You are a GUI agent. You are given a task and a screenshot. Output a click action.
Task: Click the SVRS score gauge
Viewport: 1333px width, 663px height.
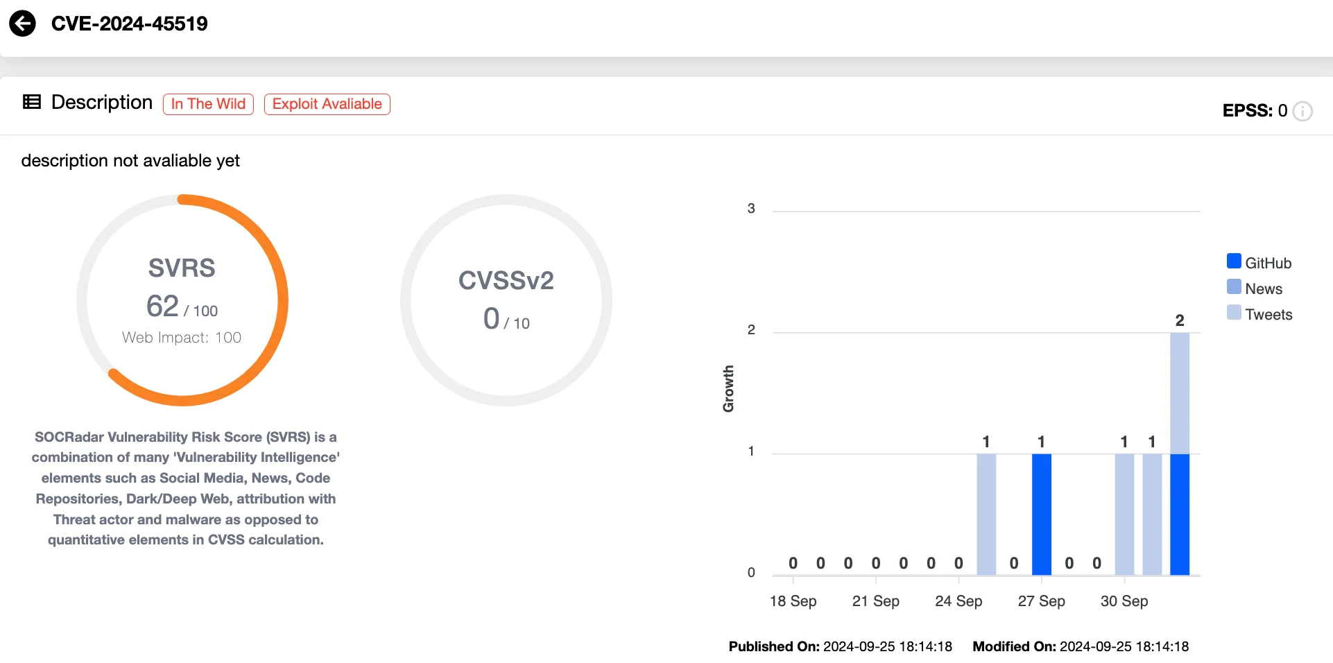point(182,300)
